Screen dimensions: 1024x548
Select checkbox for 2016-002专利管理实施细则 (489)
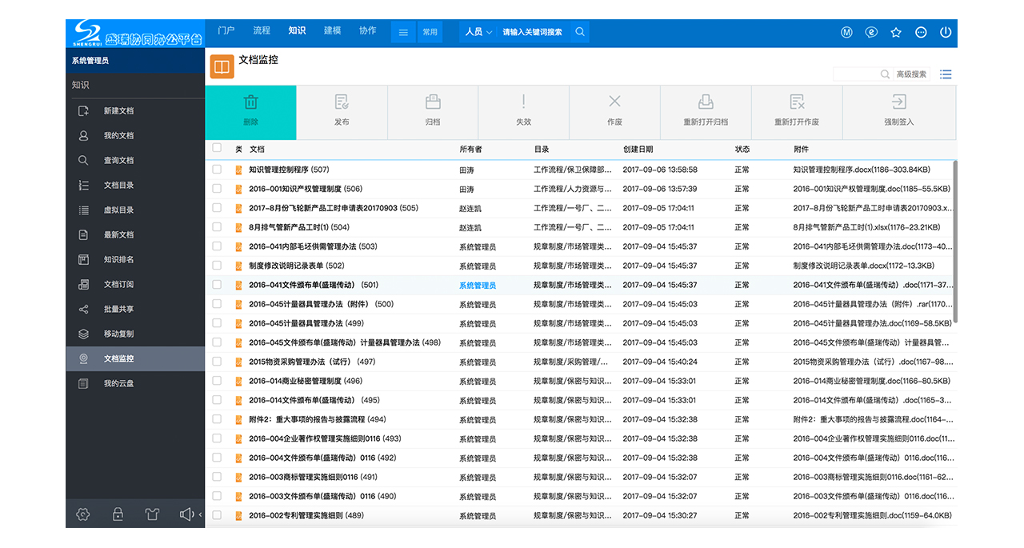click(x=217, y=515)
